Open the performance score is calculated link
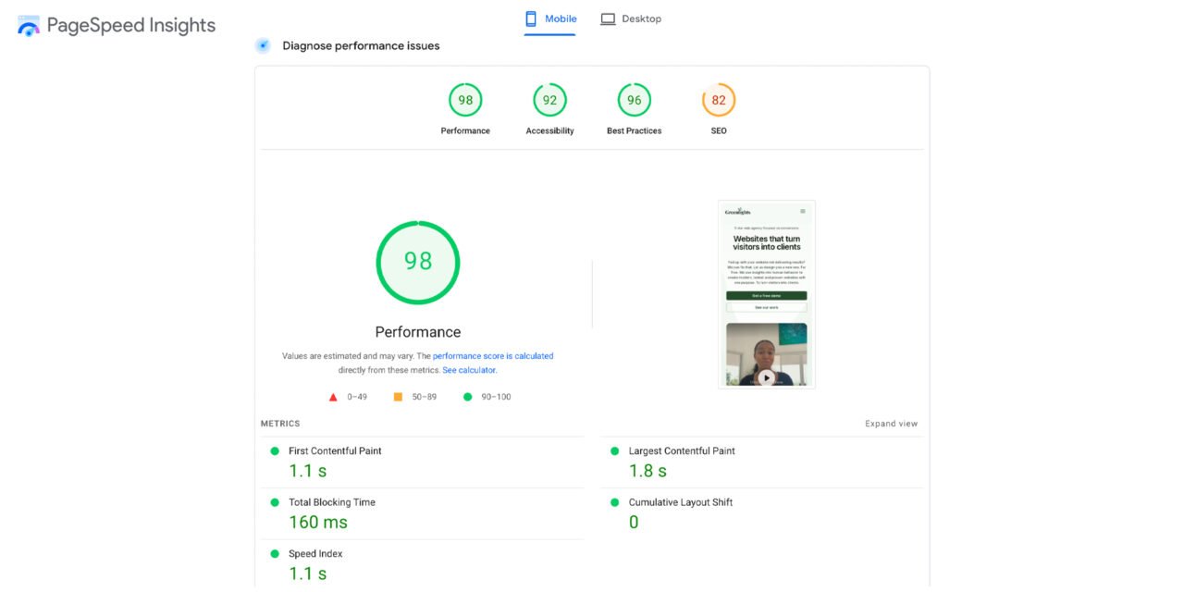Image resolution: width=1184 pixels, height=592 pixels. (x=493, y=355)
